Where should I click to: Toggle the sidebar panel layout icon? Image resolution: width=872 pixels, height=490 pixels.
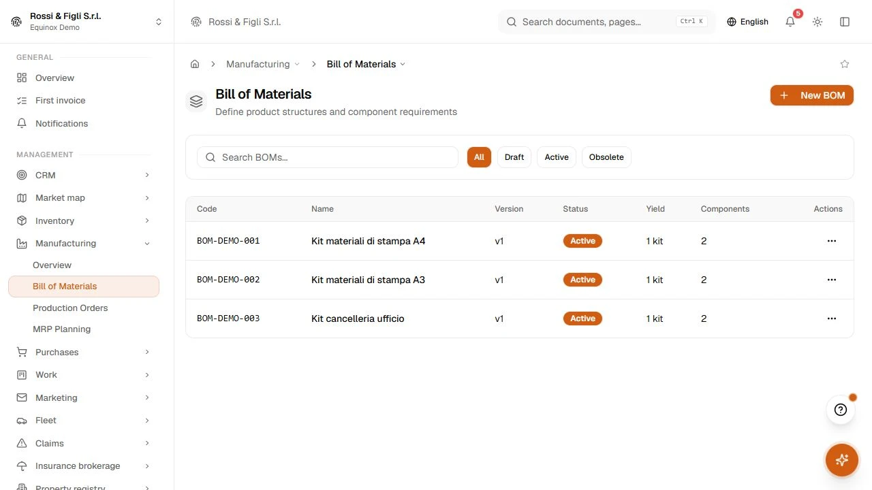(x=845, y=22)
